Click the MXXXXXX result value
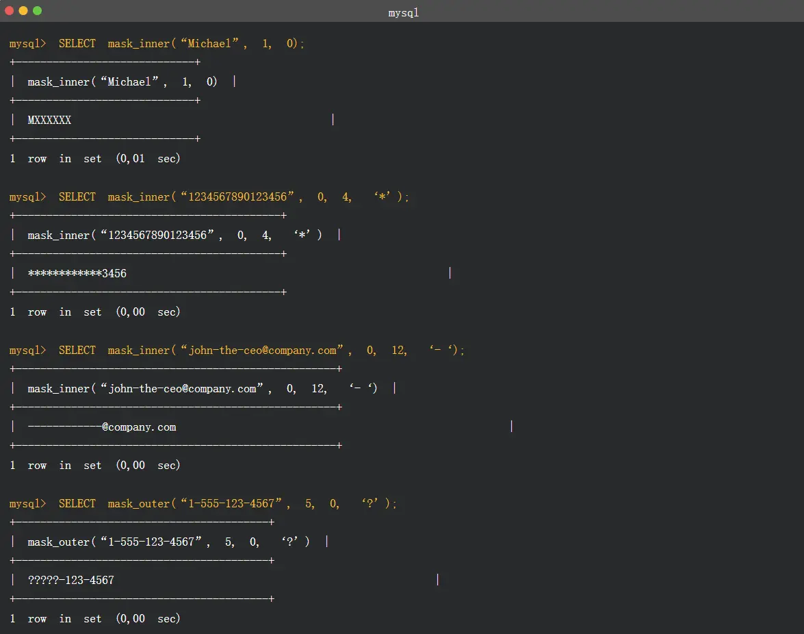This screenshot has width=804, height=634. [49, 120]
